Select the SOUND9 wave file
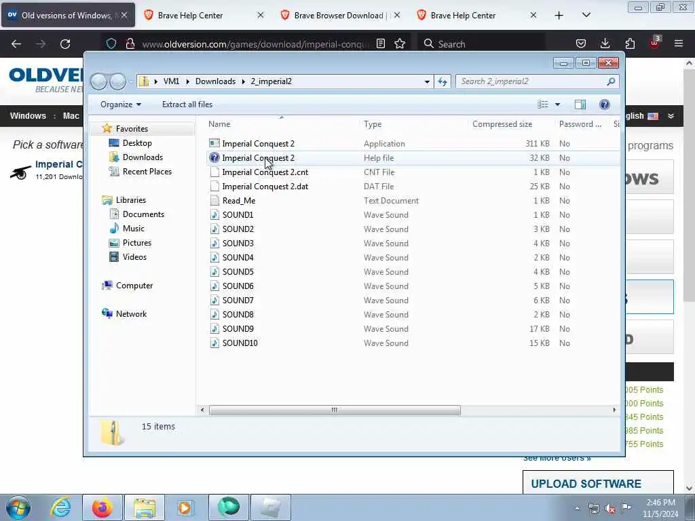Screen dimensions: 695x521 coord(238,328)
